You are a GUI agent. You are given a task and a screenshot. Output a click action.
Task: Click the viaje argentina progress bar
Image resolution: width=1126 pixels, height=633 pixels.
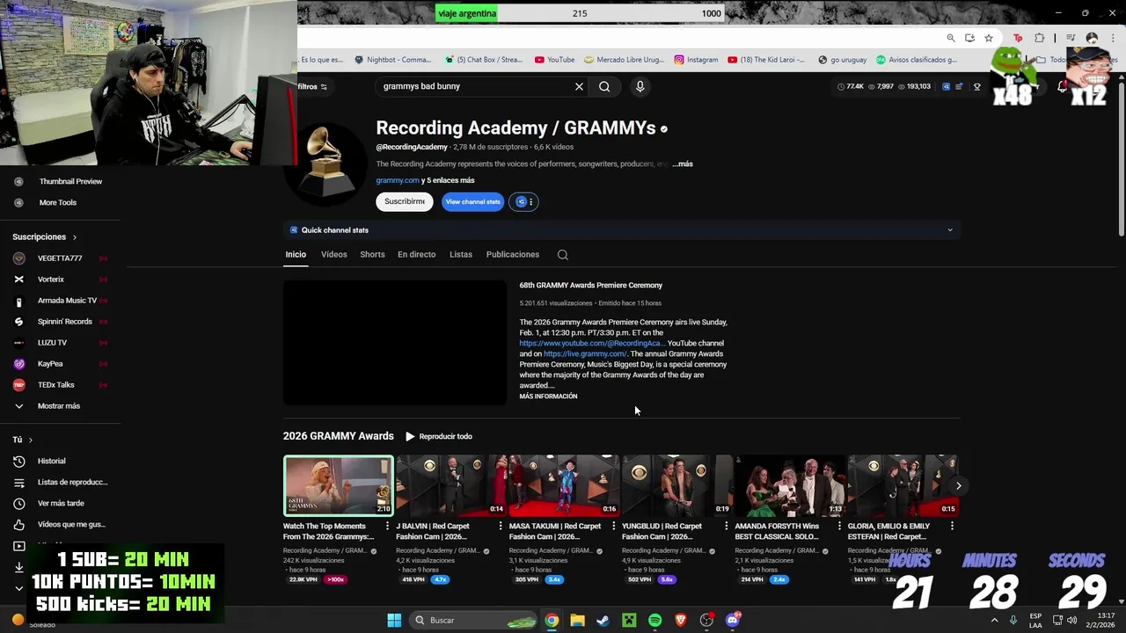coord(579,13)
